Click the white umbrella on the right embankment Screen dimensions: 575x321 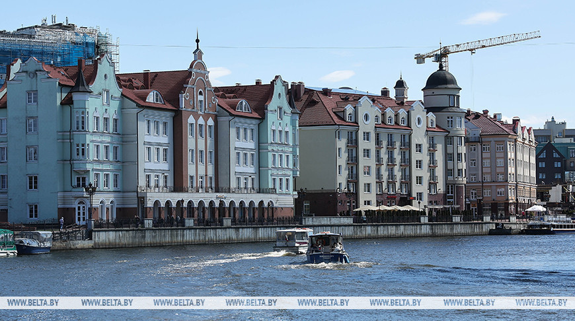(536, 209)
